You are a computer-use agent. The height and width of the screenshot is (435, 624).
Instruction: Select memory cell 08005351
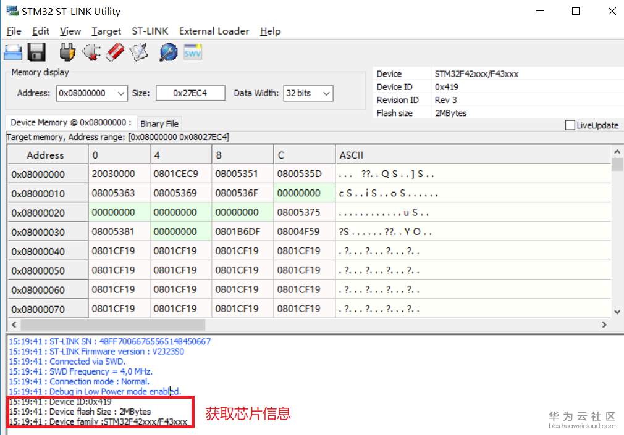point(243,174)
